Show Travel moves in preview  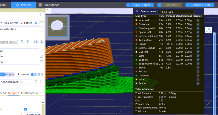point(198,68)
